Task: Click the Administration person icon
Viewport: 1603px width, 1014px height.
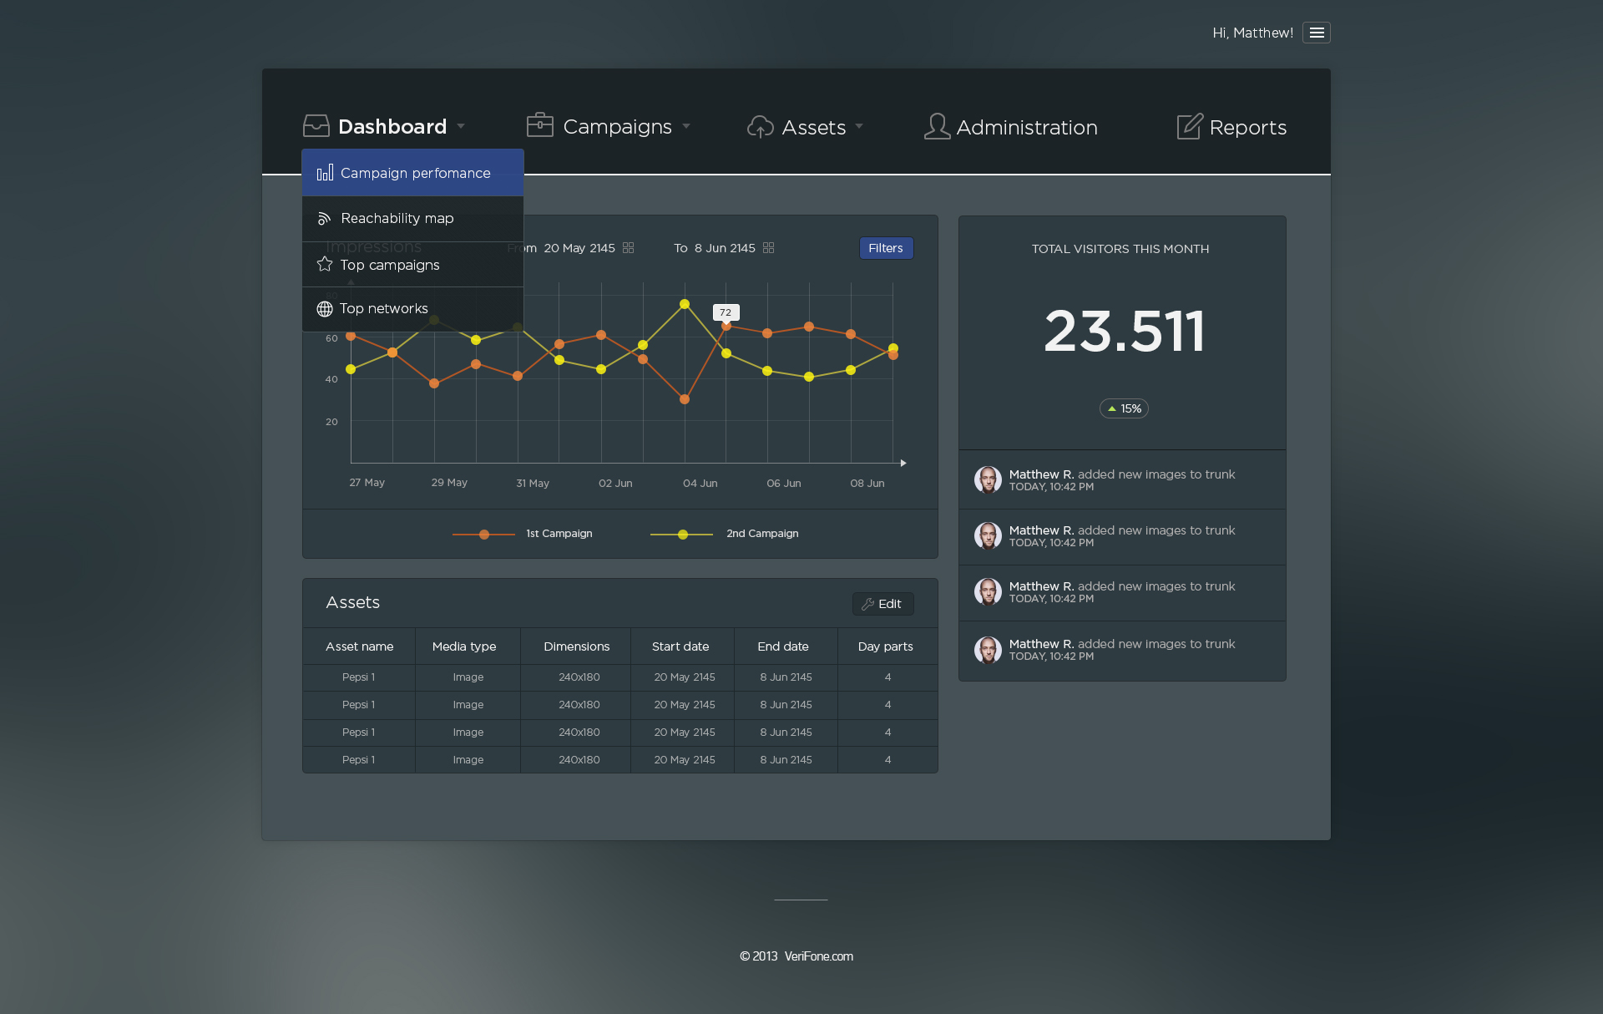Action: [x=936, y=126]
